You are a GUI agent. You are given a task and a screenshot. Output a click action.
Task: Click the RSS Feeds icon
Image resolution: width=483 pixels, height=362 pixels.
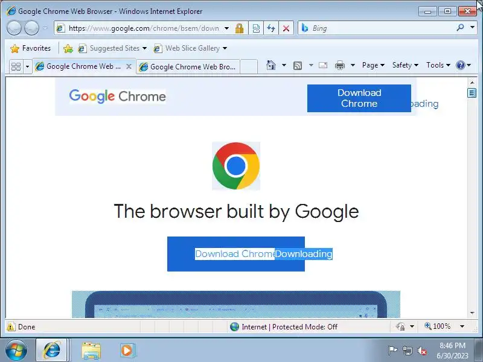pyautogui.click(x=298, y=65)
